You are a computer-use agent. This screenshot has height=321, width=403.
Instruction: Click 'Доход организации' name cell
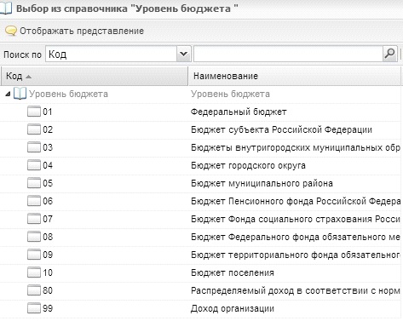tap(233, 308)
